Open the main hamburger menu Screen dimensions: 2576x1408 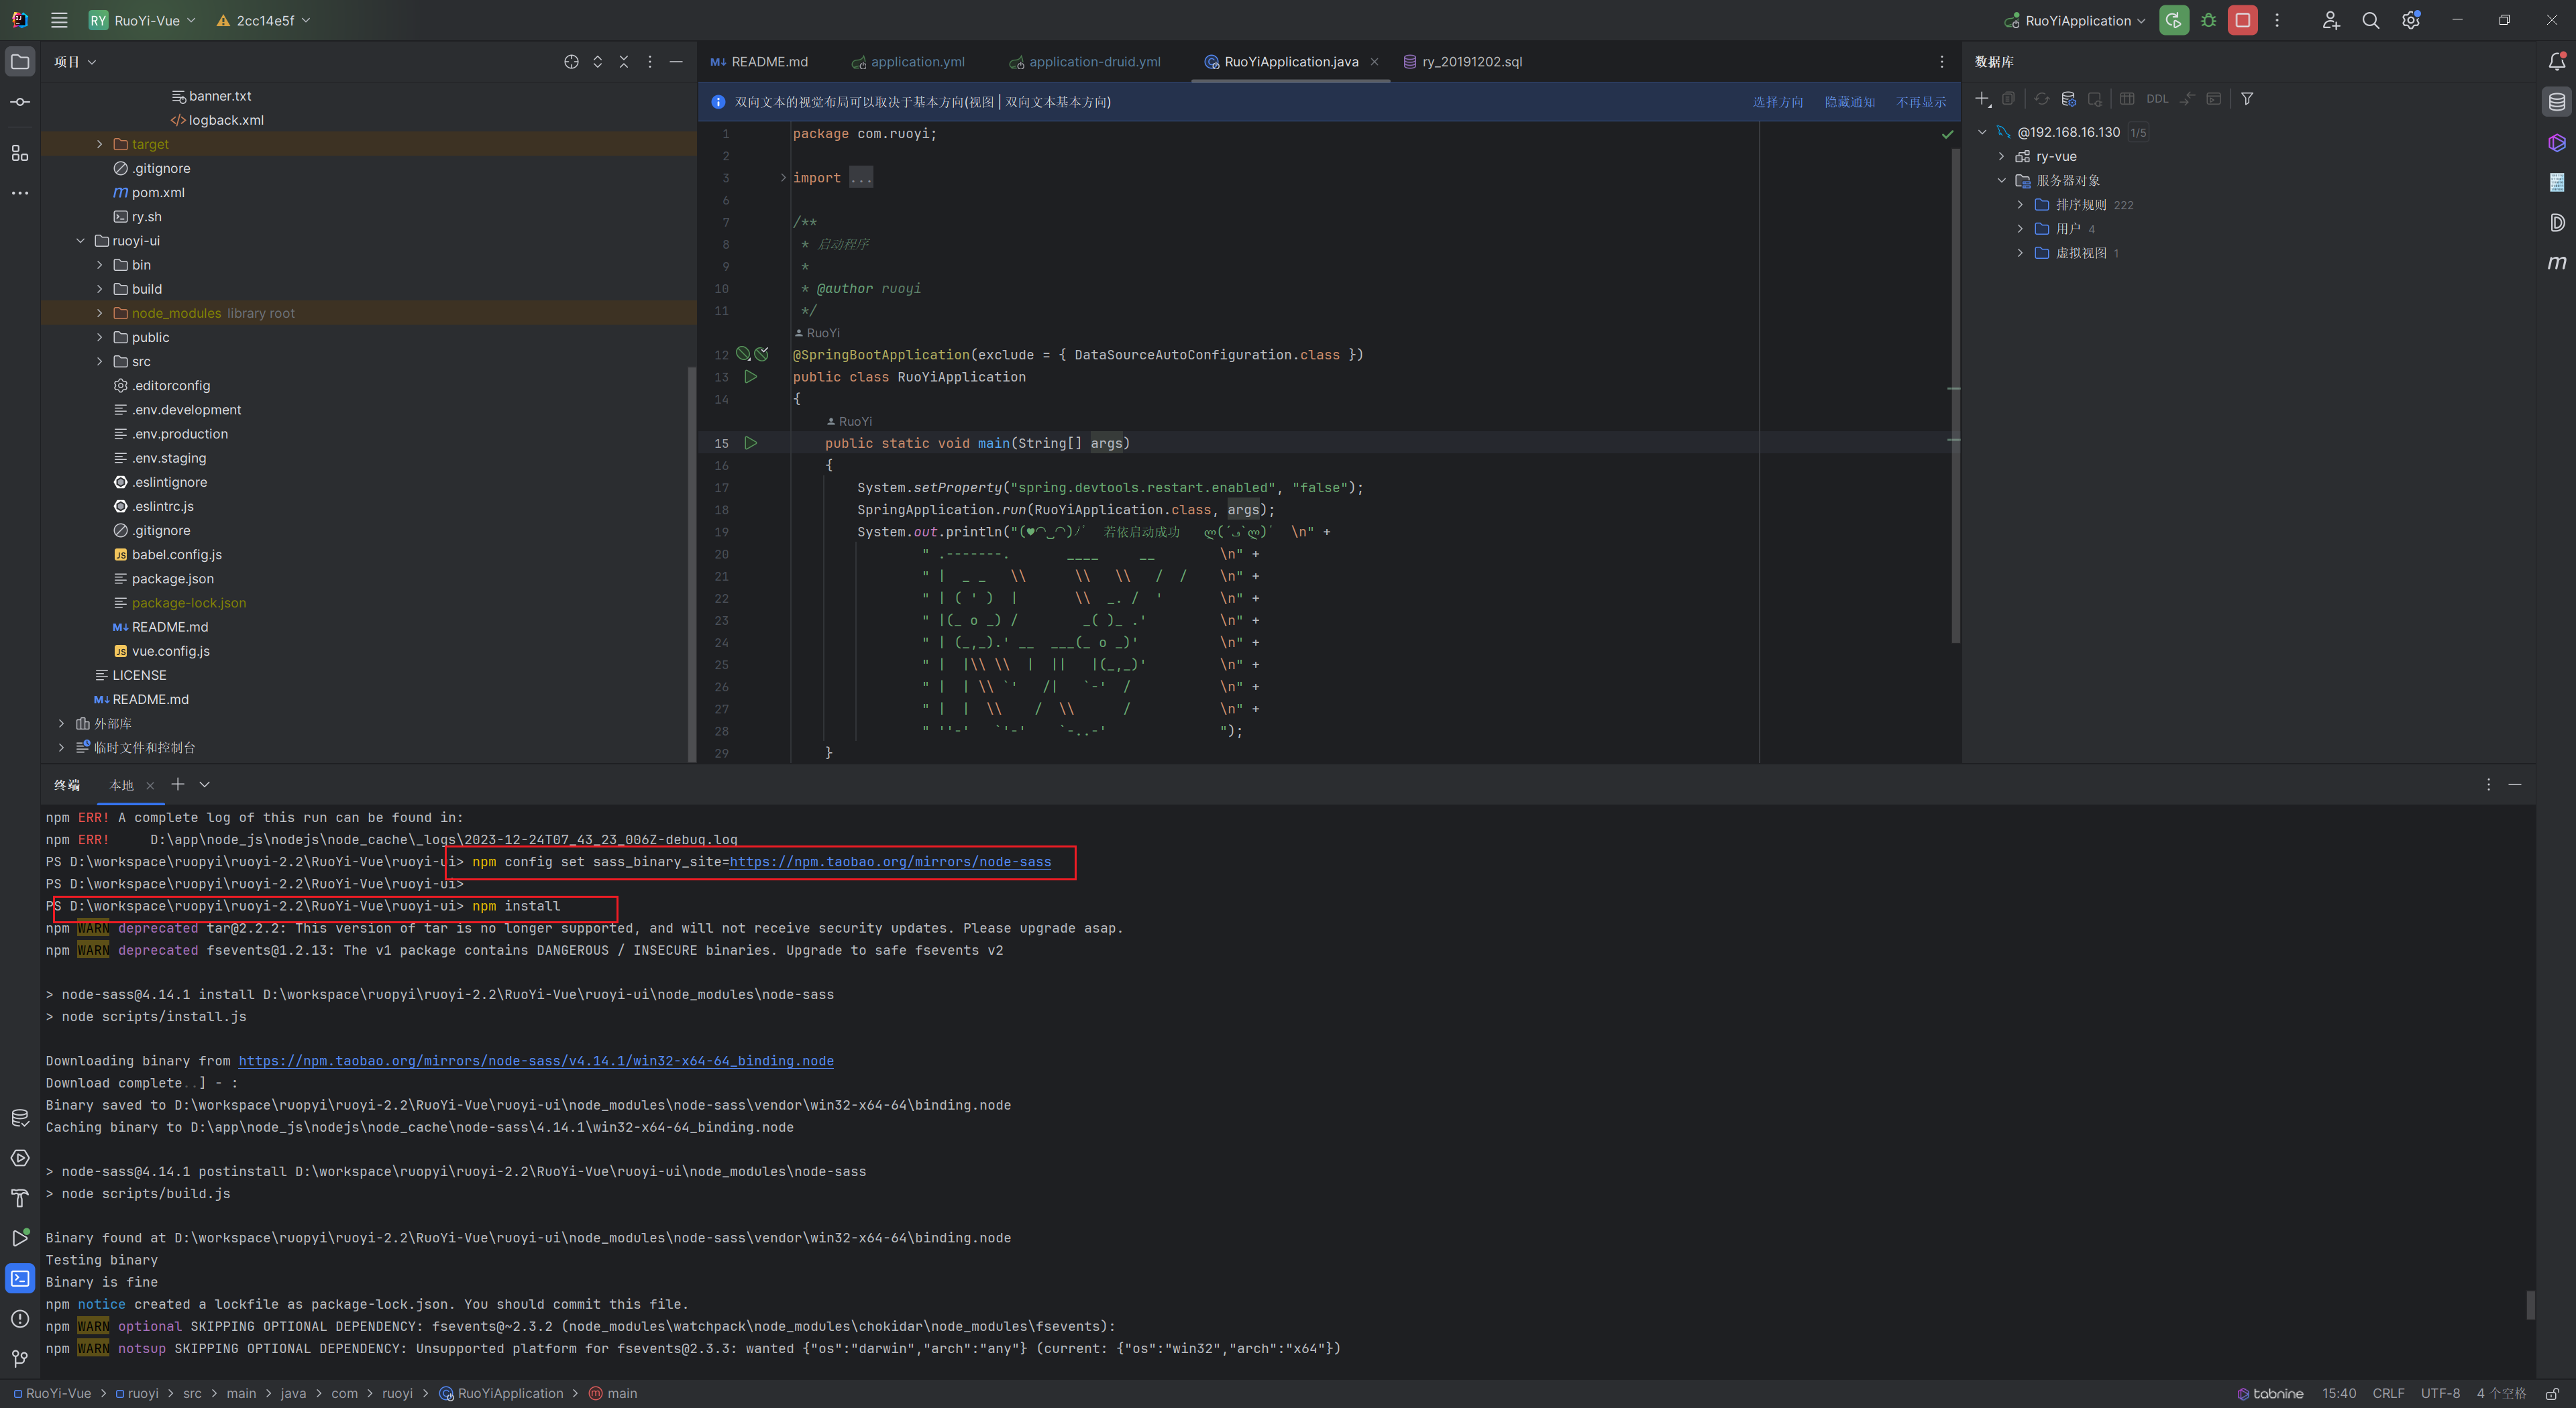(59, 20)
